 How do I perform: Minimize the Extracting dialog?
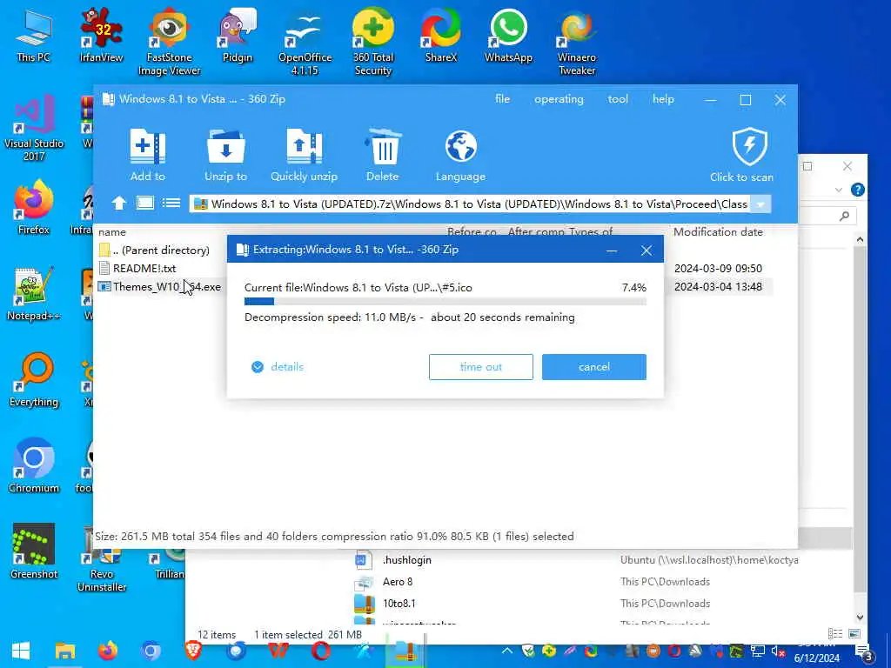(x=612, y=250)
